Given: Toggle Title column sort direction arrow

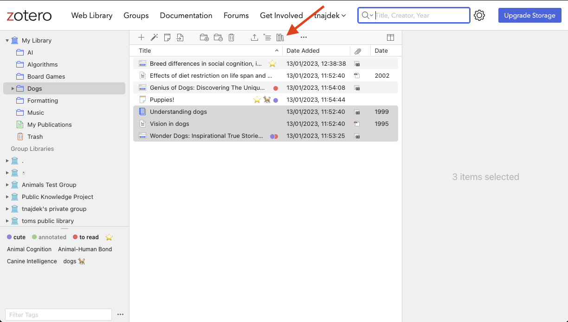Looking at the screenshot, I should pos(277,51).
